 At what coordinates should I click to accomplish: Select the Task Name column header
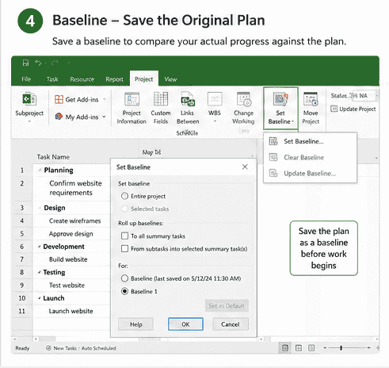[x=53, y=157]
